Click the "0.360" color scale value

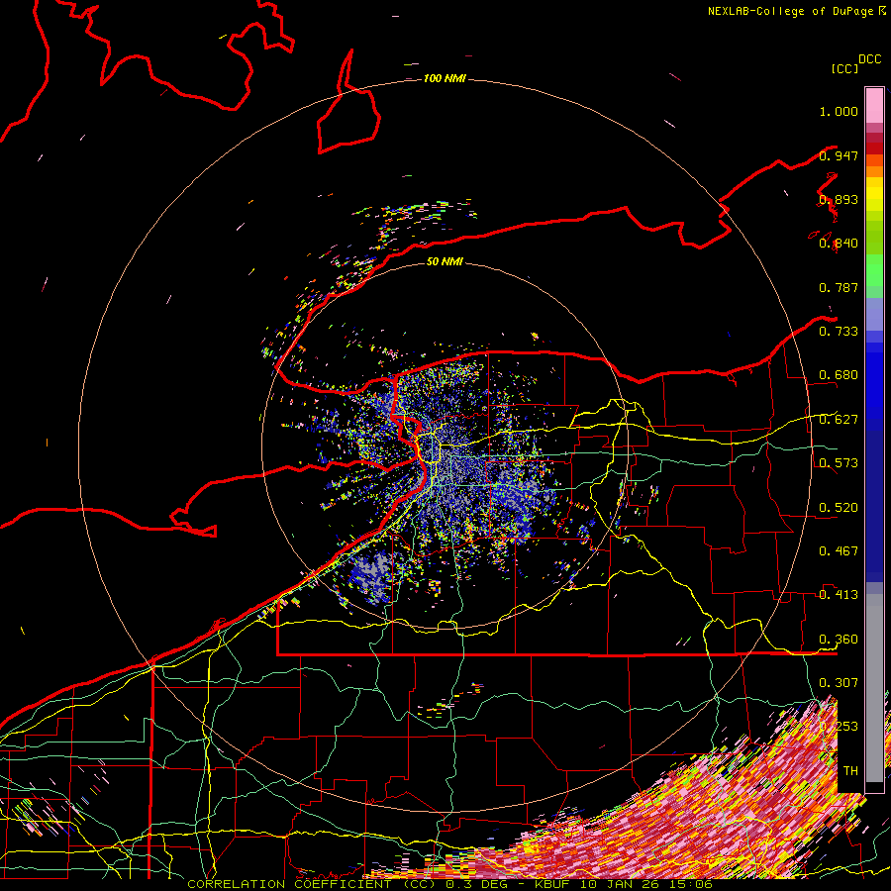click(839, 639)
